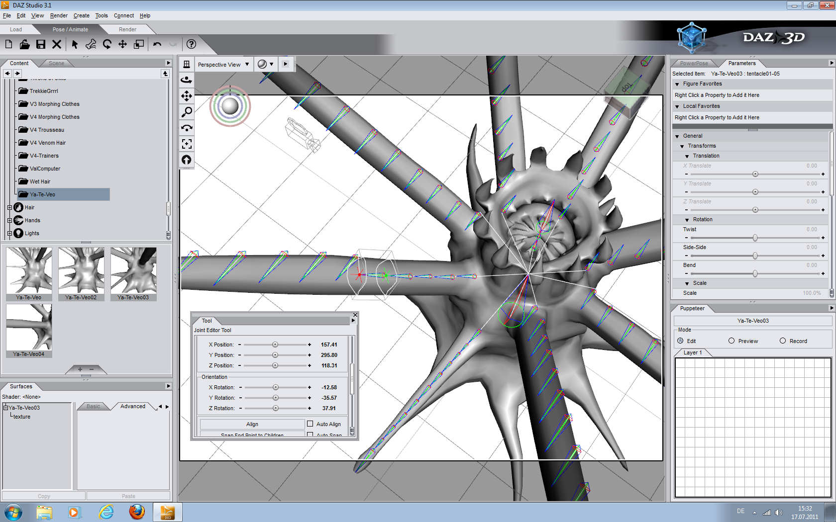Activate the Joint Editor bone tool
The height and width of the screenshot is (522, 836).
(x=91, y=44)
